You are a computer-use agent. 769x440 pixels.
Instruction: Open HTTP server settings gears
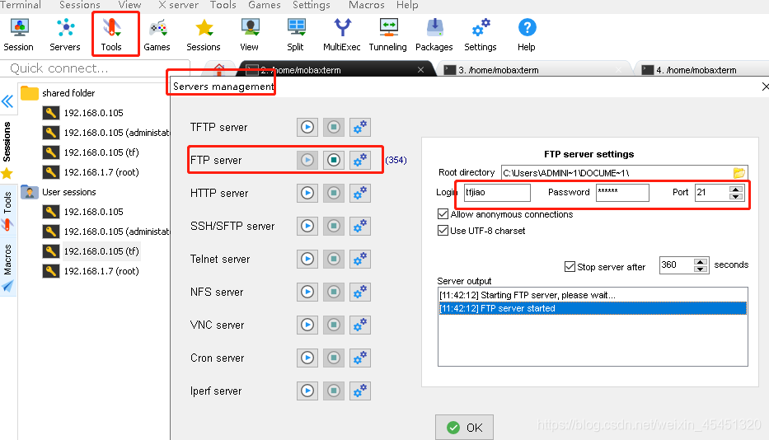click(360, 193)
